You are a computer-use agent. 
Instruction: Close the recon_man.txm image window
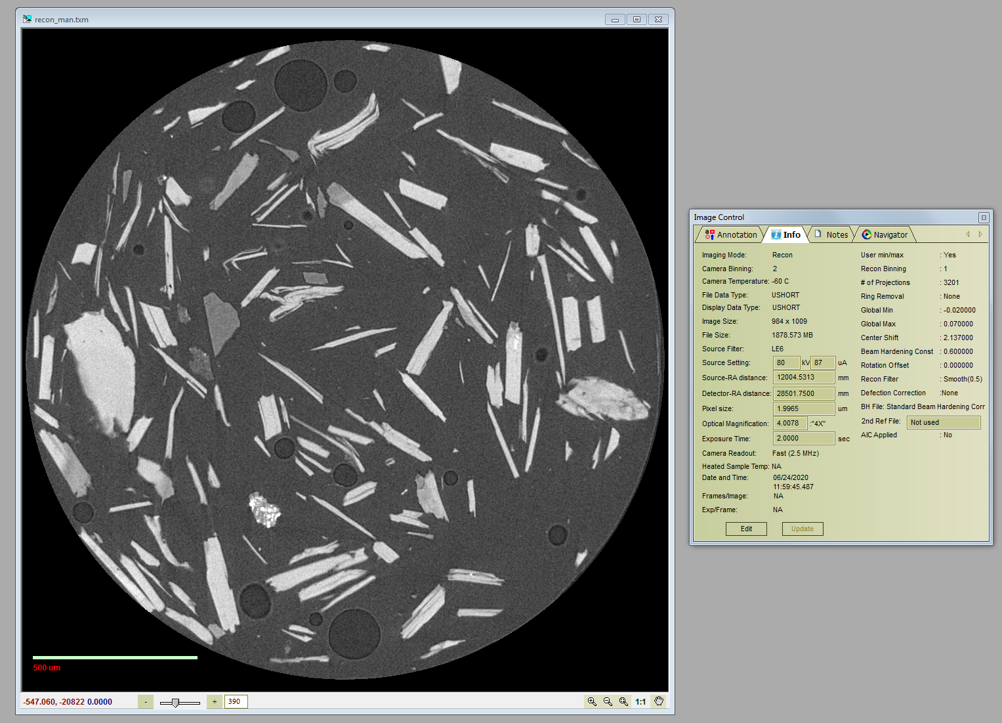click(659, 19)
